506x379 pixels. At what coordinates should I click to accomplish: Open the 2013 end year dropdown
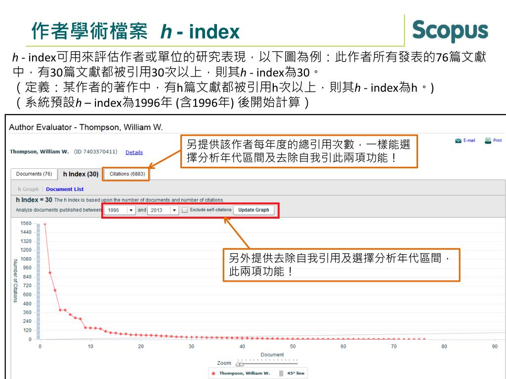(163, 210)
